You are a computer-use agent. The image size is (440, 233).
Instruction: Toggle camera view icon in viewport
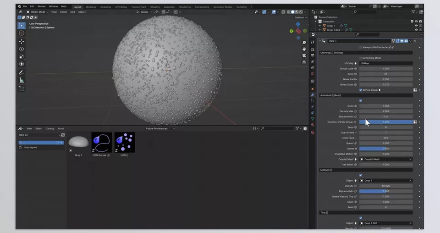304,55
